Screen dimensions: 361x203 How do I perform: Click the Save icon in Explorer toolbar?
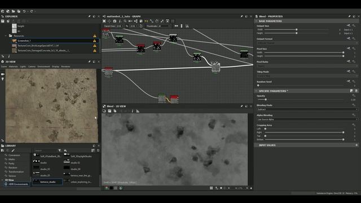[3, 21]
